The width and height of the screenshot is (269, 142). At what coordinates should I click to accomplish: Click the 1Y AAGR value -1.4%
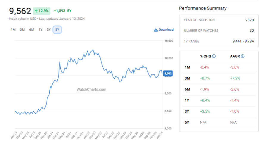coord(234,100)
